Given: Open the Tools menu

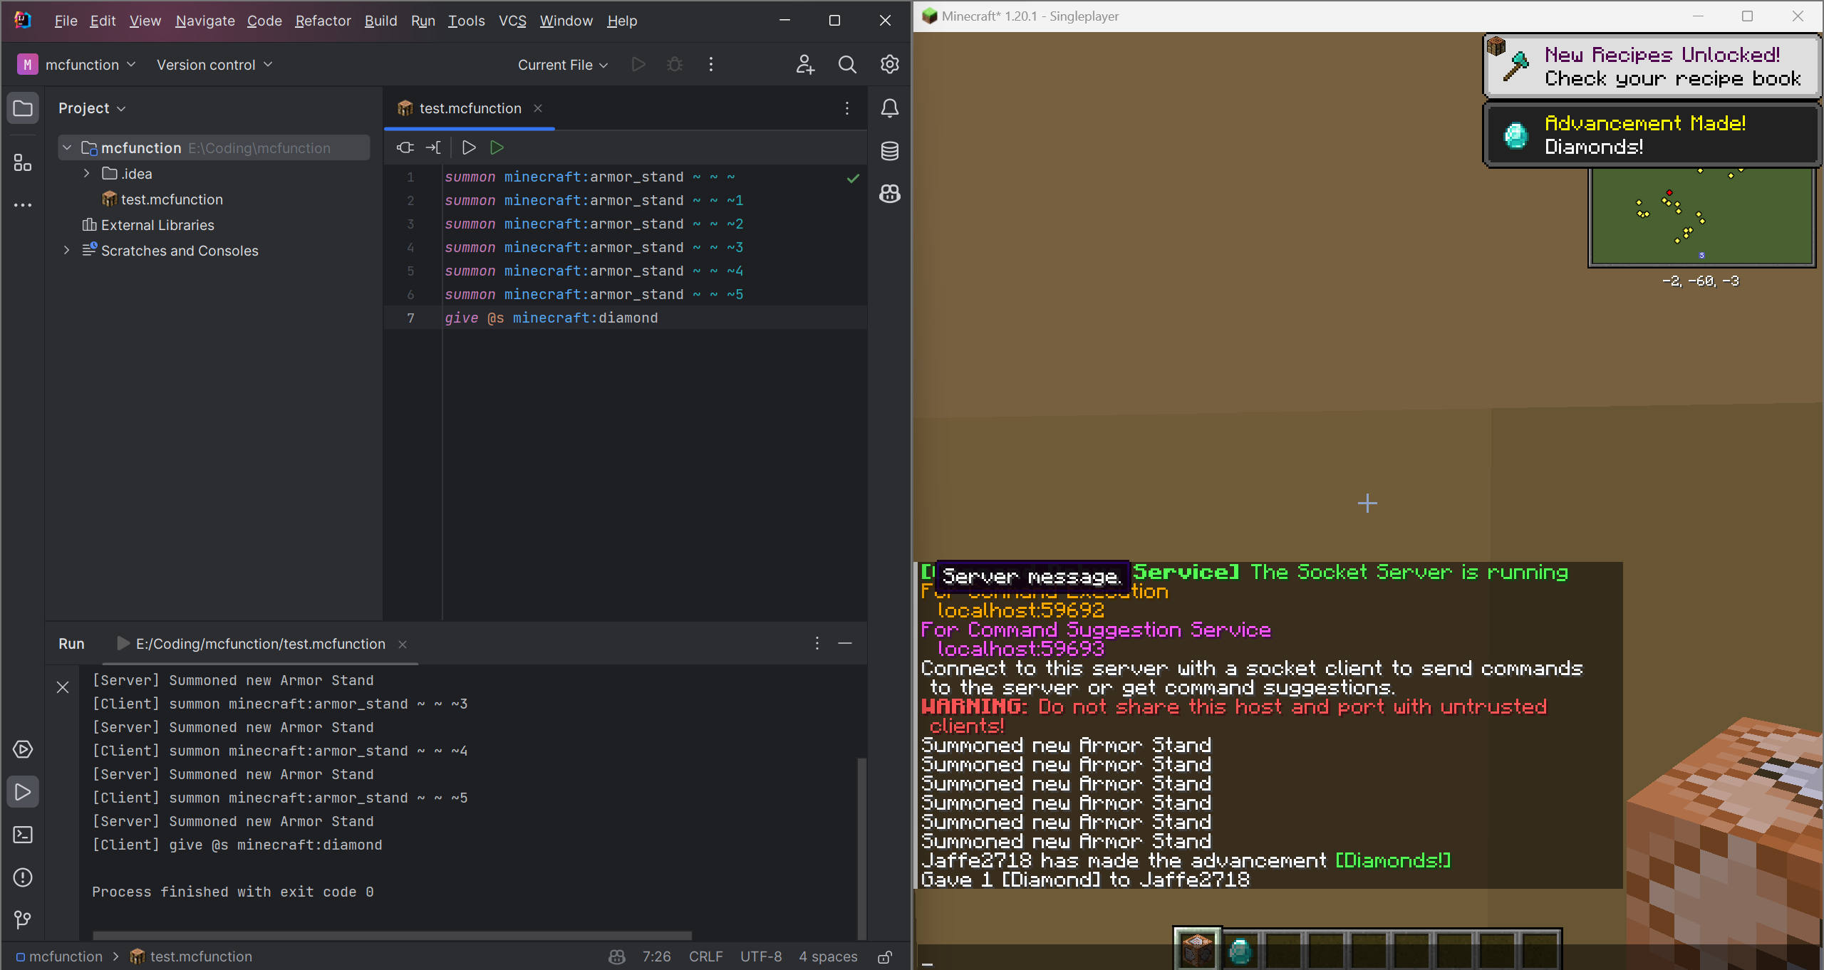Looking at the screenshot, I should 466,21.
